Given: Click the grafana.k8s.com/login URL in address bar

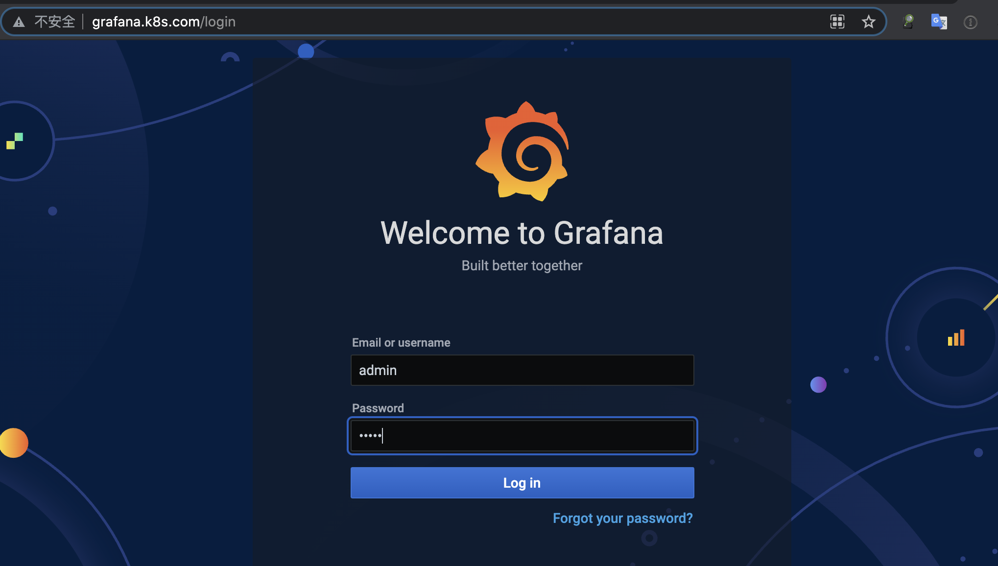Looking at the screenshot, I should point(164,22).
